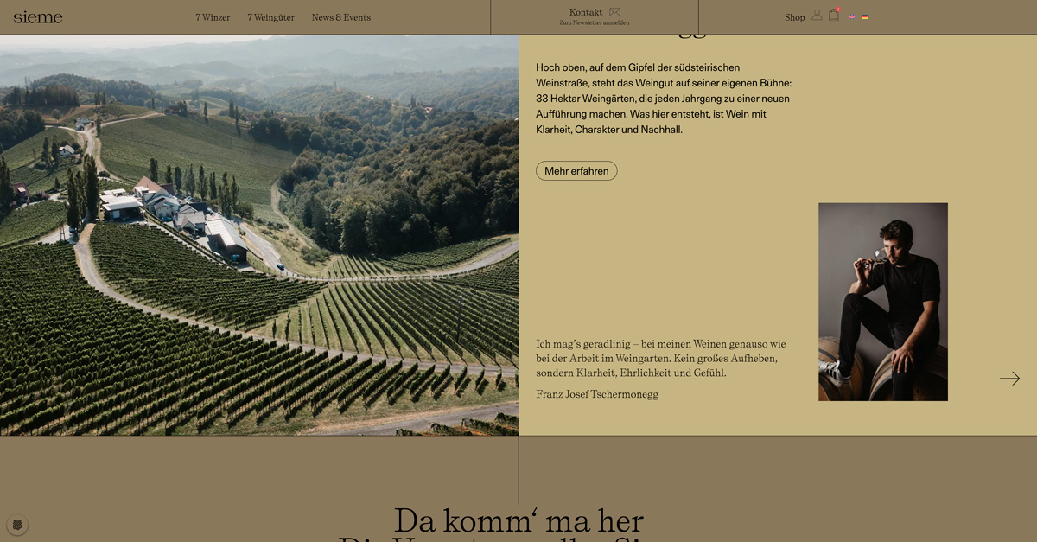Open the user account icon
Image resolution: width=1037 pixels, height=542 pixels.
(817, 16)
